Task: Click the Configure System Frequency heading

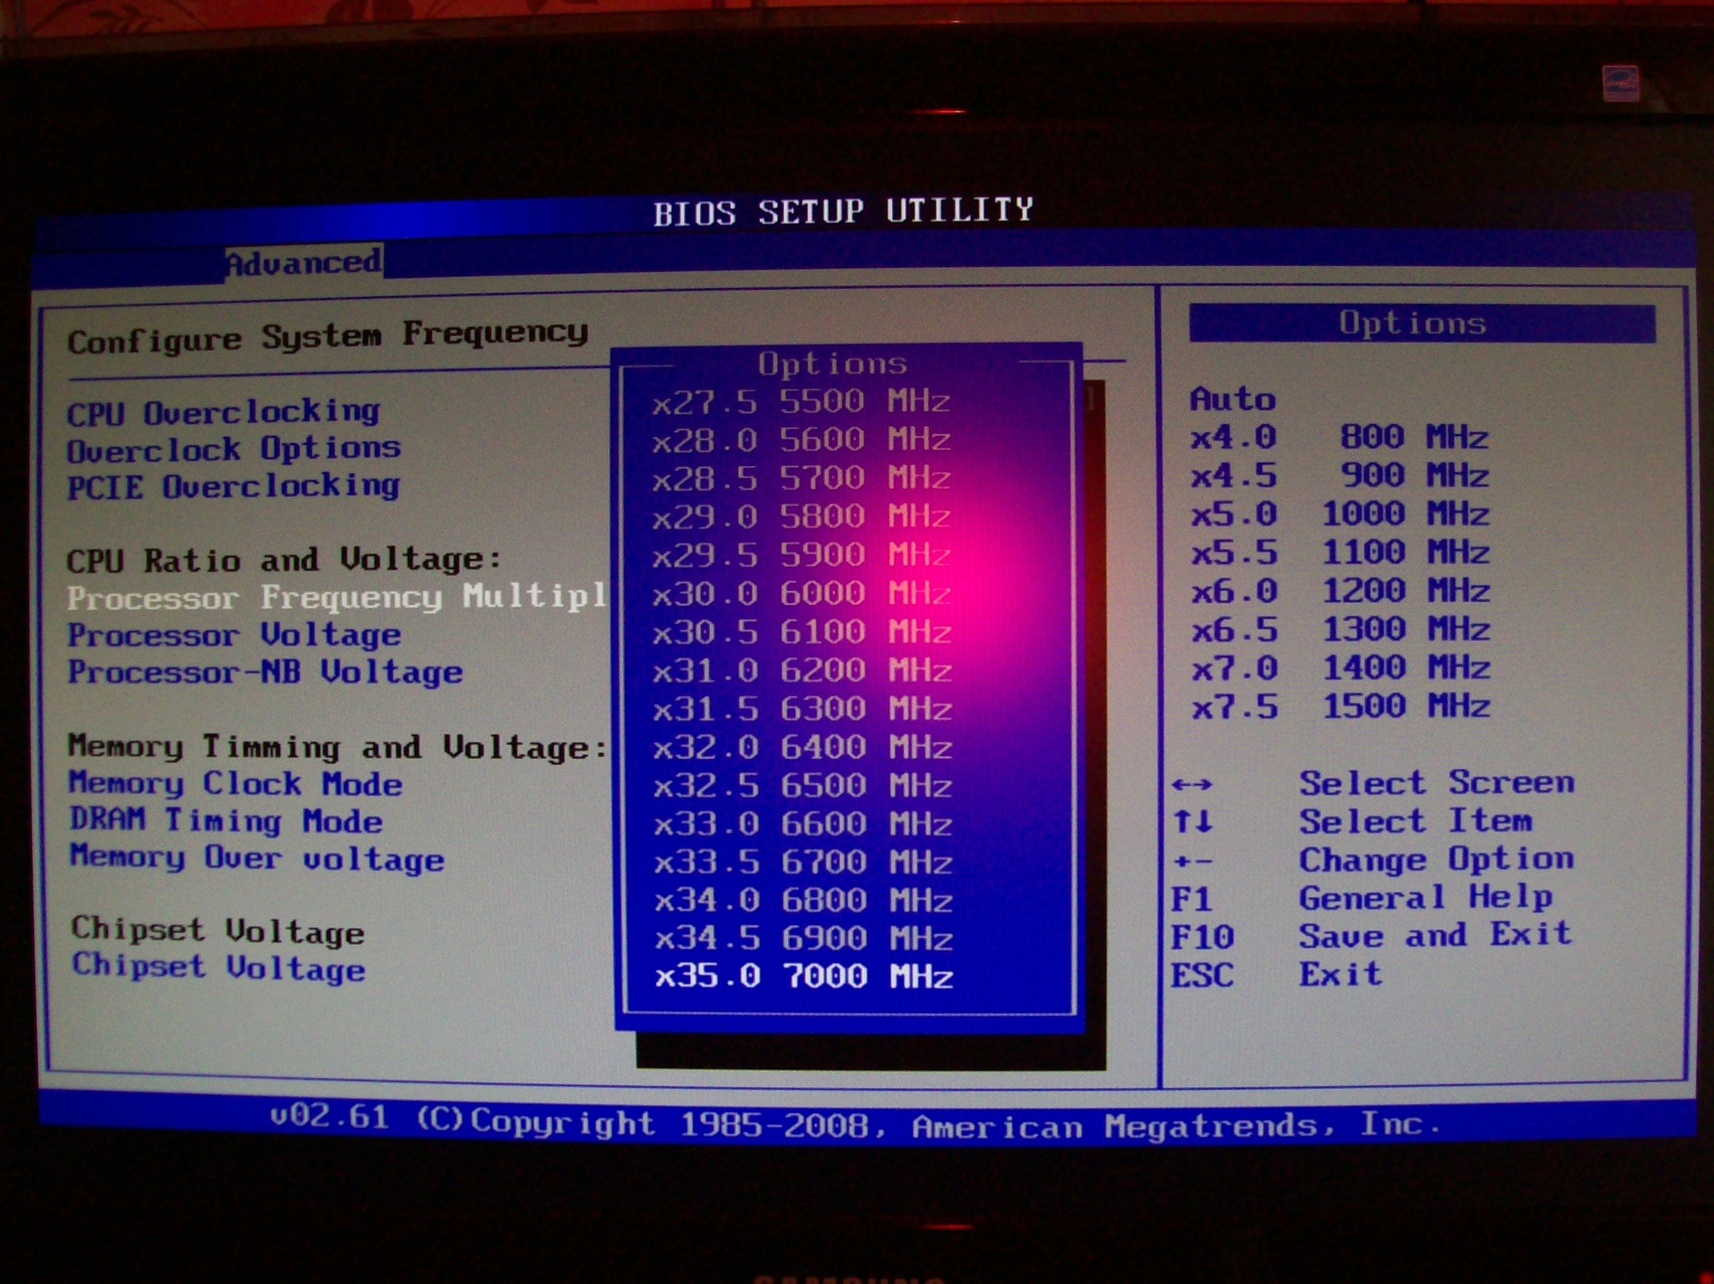Action: [x=328, y=336]
